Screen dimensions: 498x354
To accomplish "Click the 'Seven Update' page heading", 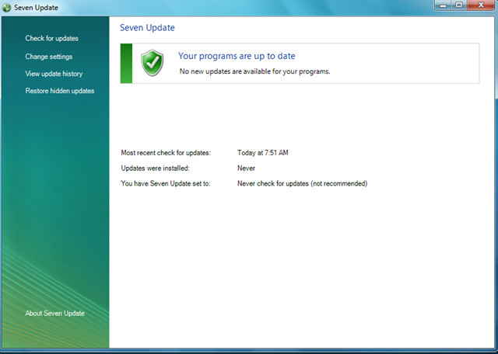I will click(147, 28).
